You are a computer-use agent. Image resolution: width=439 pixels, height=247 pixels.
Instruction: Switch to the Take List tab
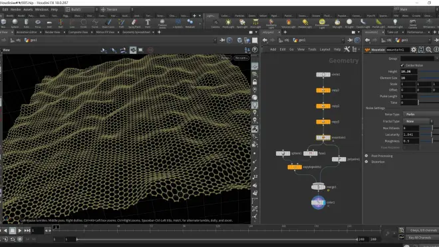click(x=392, y=32)
